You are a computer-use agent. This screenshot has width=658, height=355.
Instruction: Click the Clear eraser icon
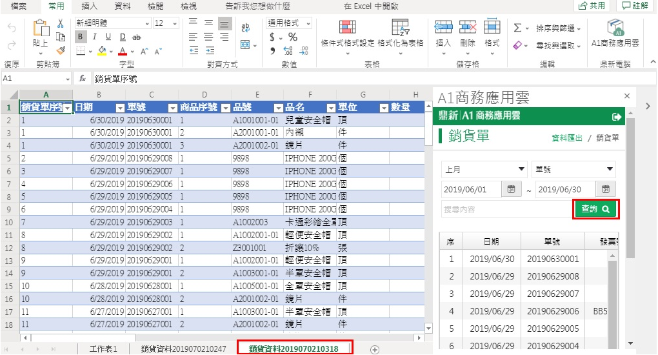517,45
